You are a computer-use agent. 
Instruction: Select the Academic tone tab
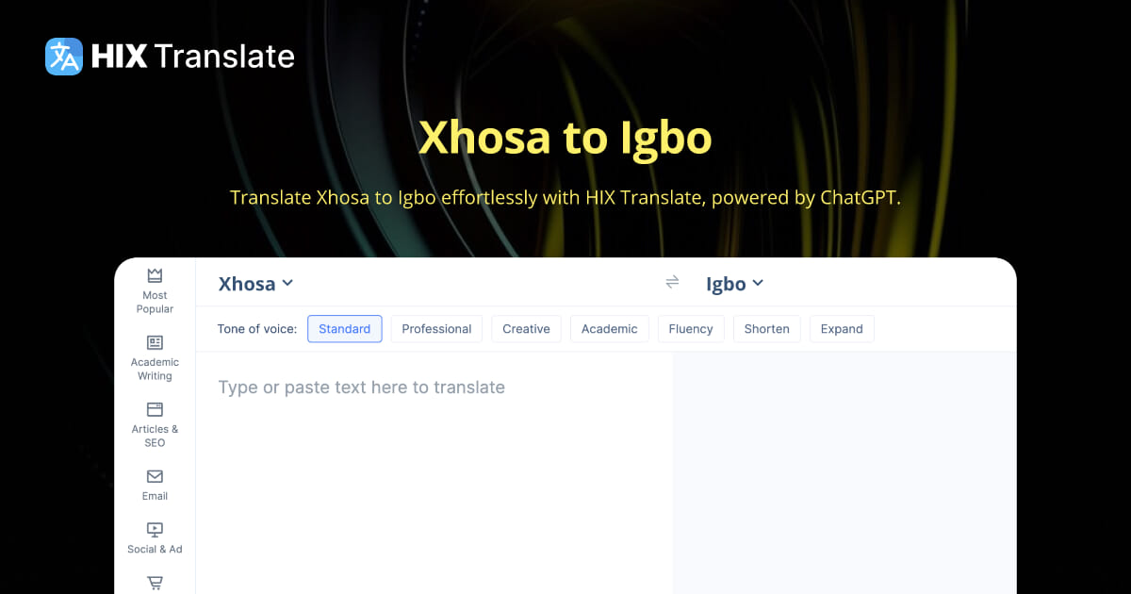pyautogui.click(x=609, y=328)
